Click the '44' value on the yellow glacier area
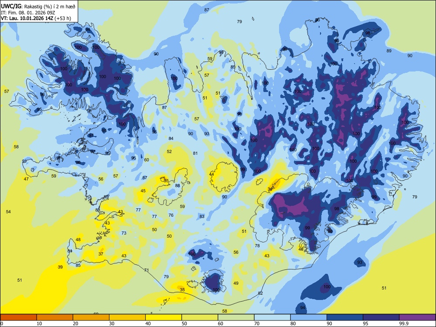Image resolution: width=436 pixels, height=327 pixels. [x=211, y=174]
